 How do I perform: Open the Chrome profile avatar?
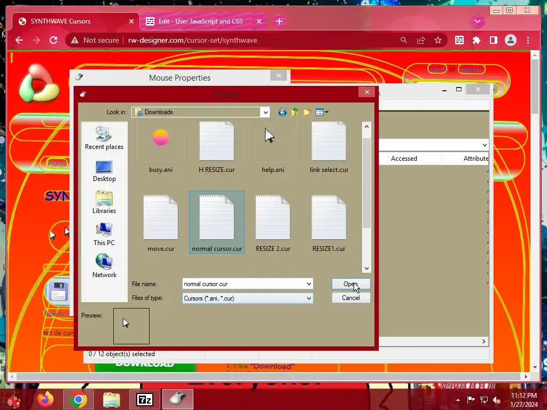[510, 40]
